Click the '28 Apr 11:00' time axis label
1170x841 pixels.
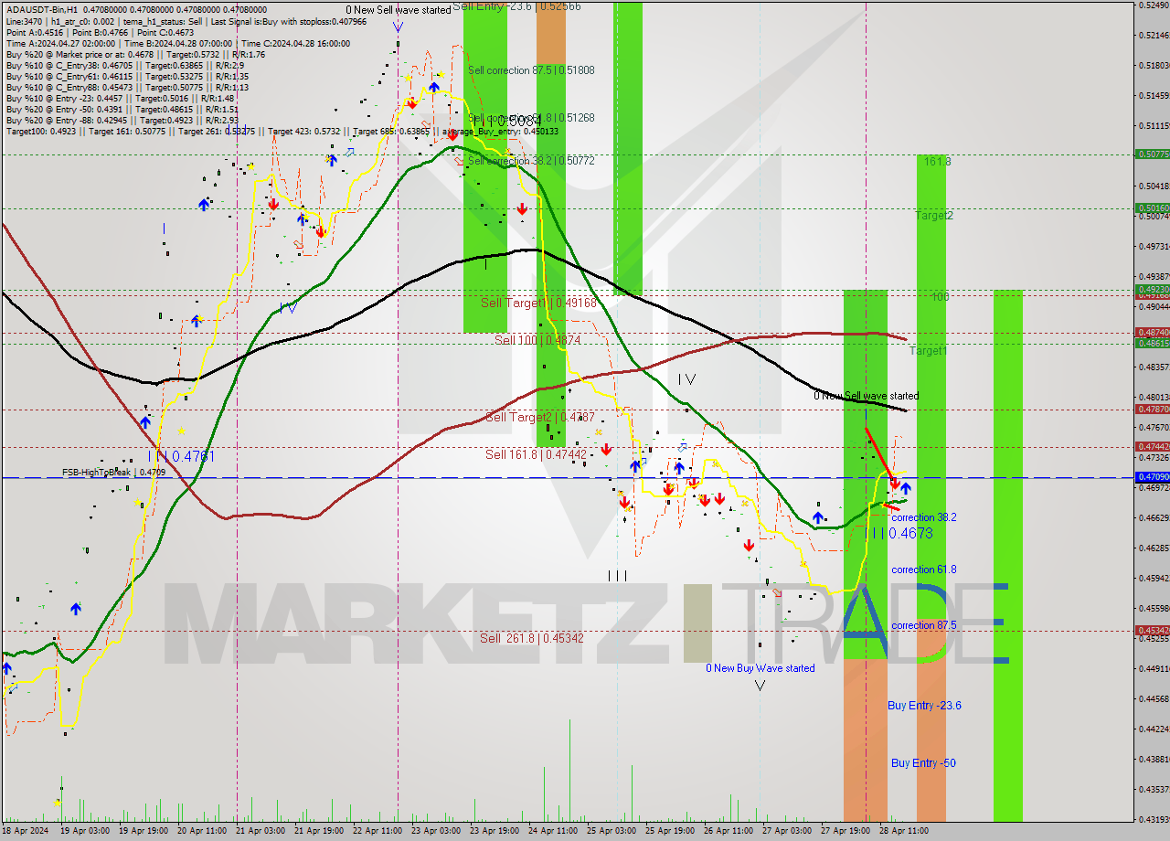pos(904,832)
